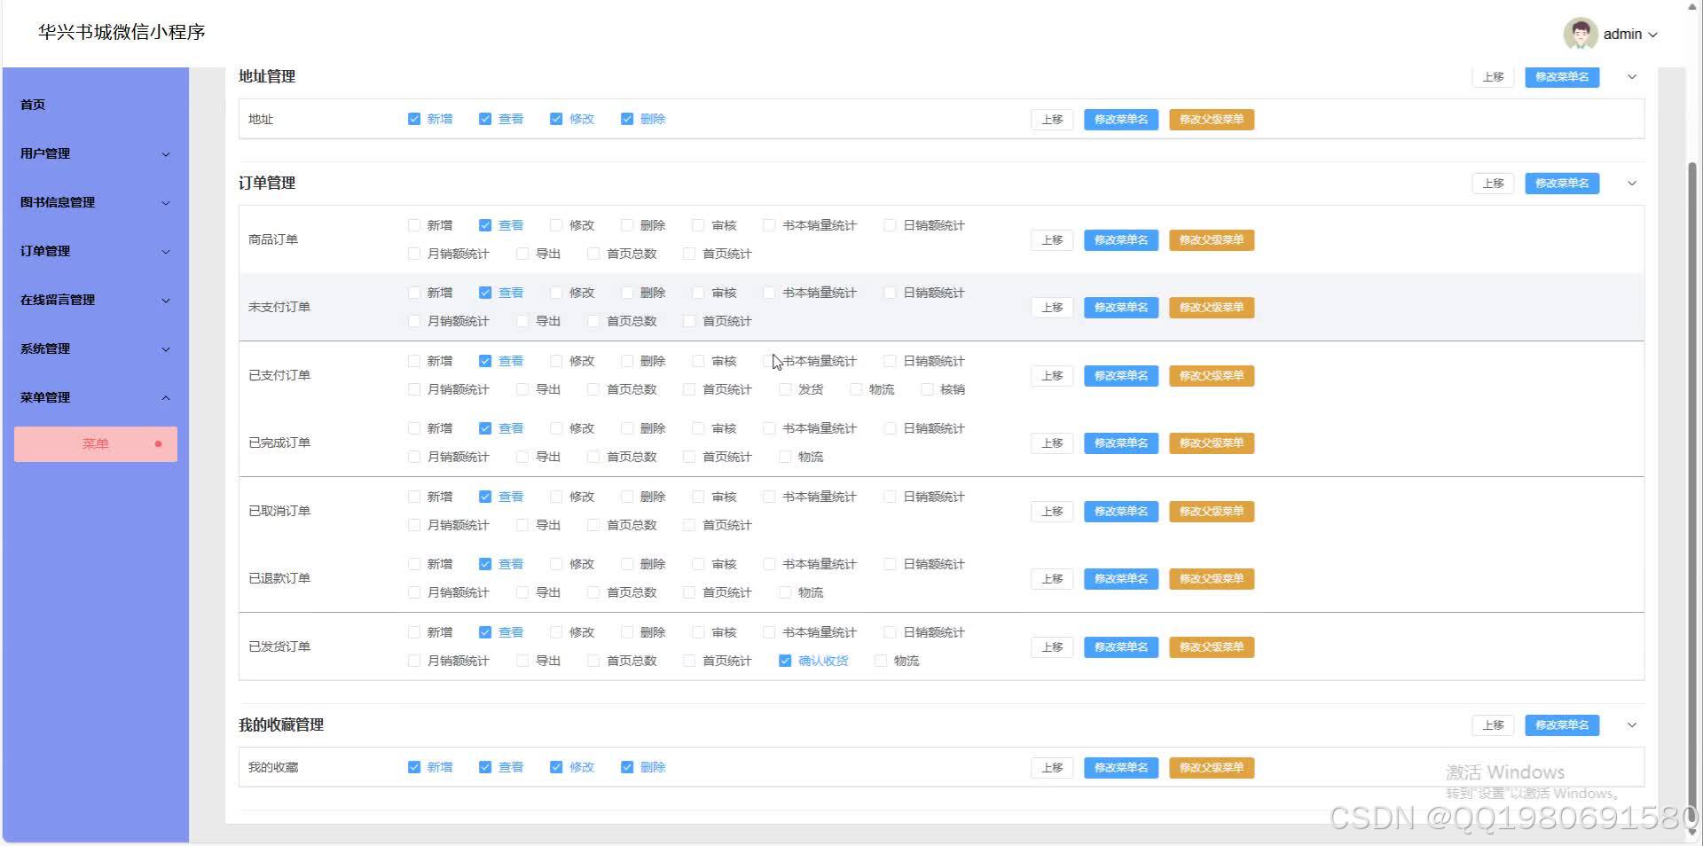Click 上移 button in the 地址 row
The height and width of the screenshot is (846, 1703).
point(1051,119)
